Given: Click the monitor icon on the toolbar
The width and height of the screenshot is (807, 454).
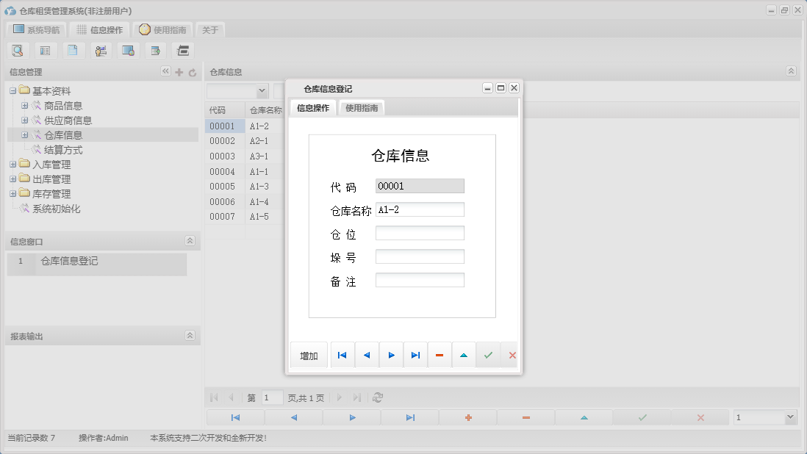Looking at the screenshot, I should pos(128,50).
